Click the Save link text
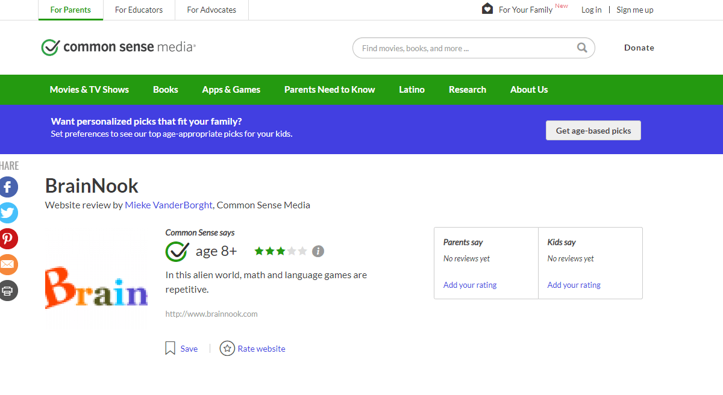Image resolution: width=723 pixels, height=395 pixels. pos(189,349)
